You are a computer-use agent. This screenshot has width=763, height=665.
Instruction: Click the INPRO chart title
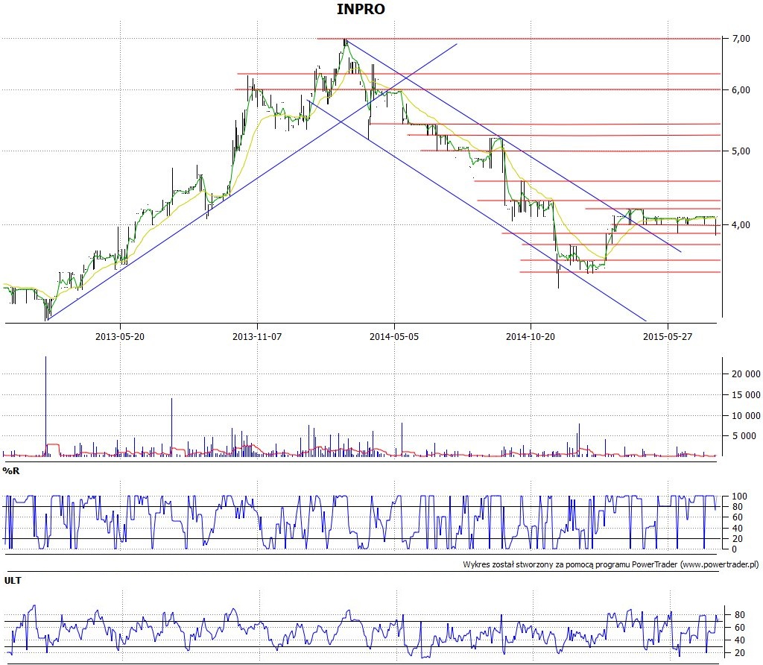pyautogui.click(x=361, y=9)
